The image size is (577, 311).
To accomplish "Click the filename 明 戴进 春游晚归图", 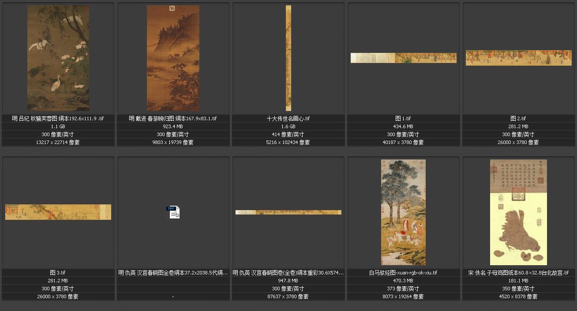I will coord(173,118).
